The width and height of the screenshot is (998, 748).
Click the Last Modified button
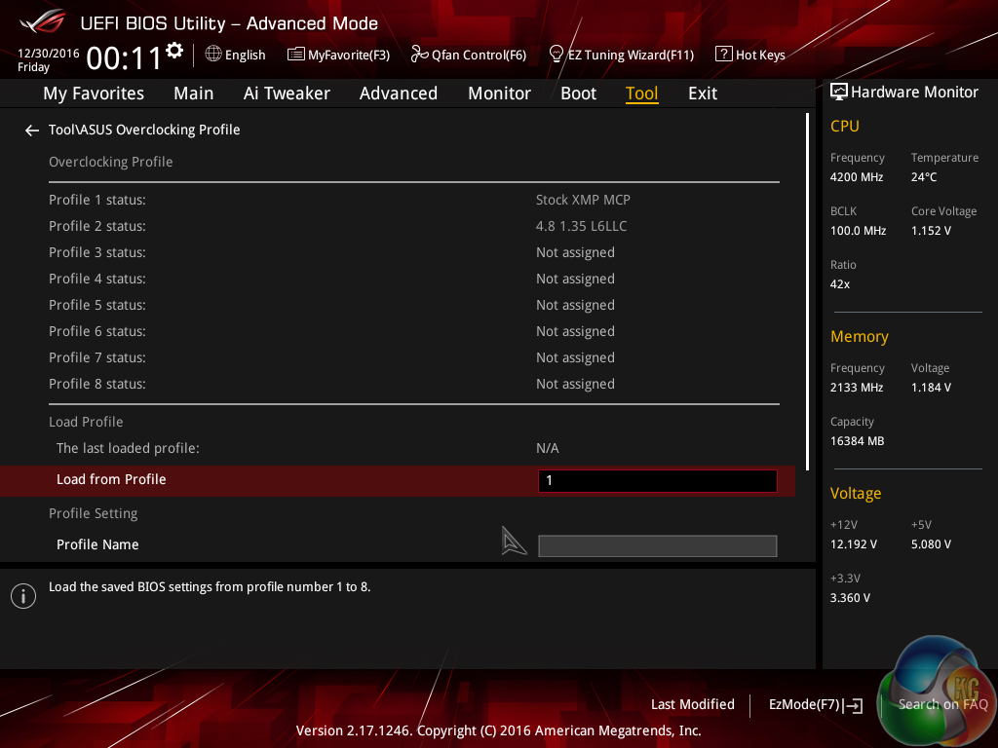[692, 704]
